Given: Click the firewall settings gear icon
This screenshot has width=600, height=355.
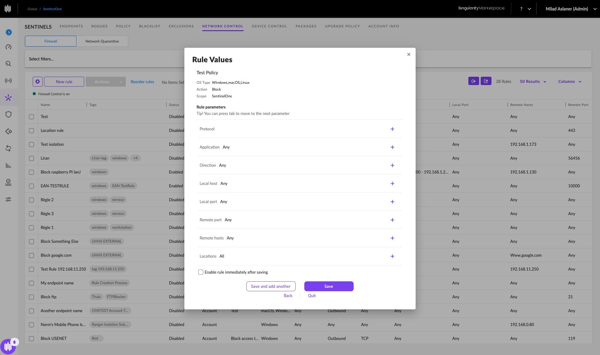Looking at the screenshot, I should [x=37, y=82].
